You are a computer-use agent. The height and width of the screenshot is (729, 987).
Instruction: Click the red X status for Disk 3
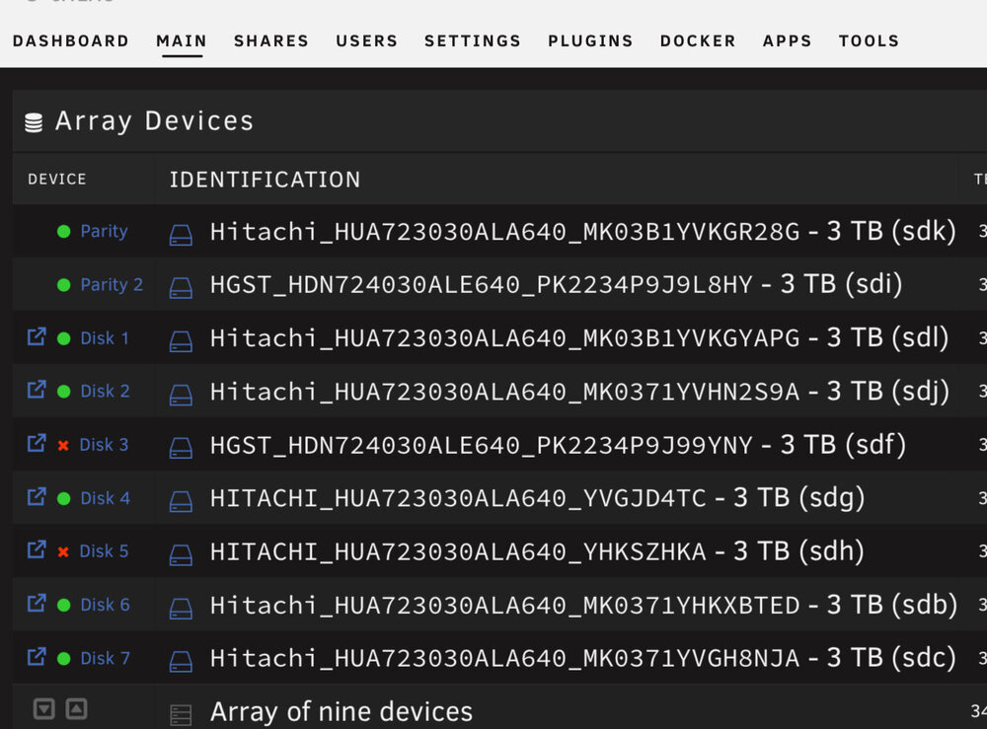pyautogui.click(x=63, y=445)
